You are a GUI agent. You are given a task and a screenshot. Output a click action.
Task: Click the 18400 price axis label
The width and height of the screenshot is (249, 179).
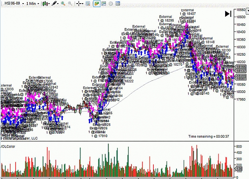tap(241, 32)
